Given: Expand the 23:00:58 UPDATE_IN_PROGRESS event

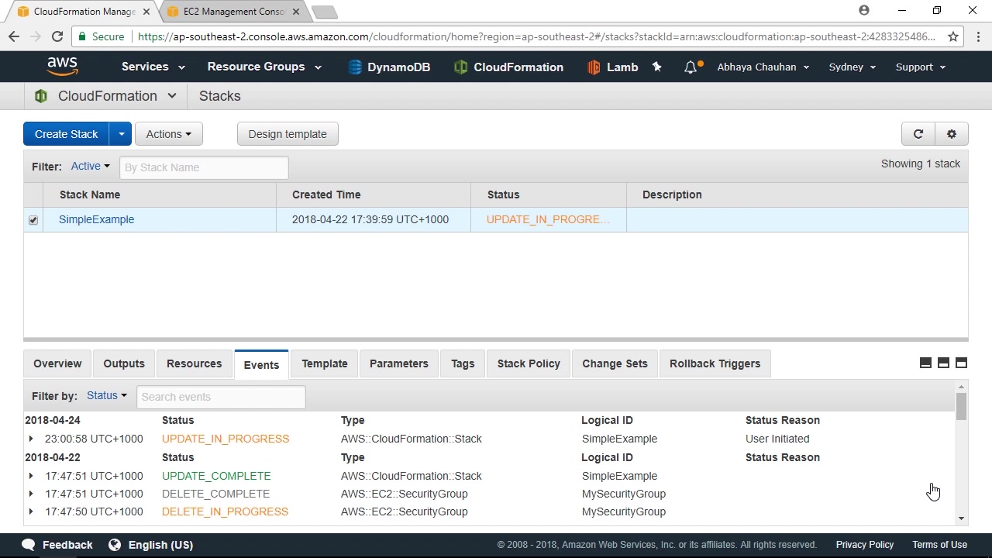Looking at the screenshot, I should click(x=31, y=439).
